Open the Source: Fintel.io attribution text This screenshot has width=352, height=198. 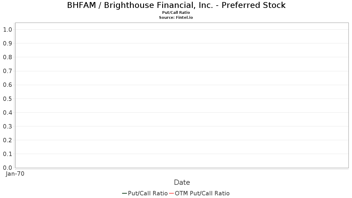point(176,18)
